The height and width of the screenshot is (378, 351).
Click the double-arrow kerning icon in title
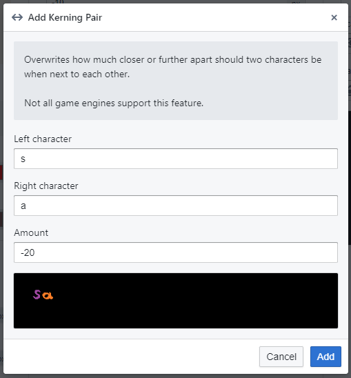tap(17, 18)
